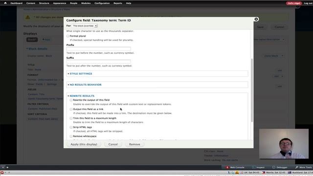Close the developer toolbar with X icon
This screenshot has width=313, height=176.
(3, 167)
